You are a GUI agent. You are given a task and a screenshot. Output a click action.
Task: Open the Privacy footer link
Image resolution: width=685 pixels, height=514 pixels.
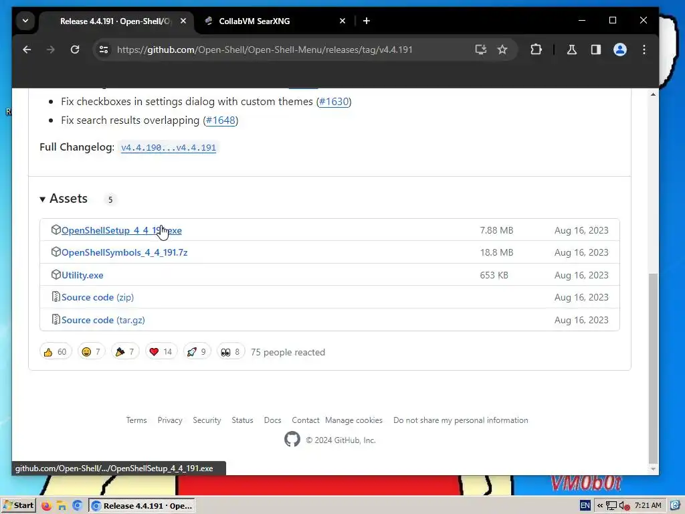(x=170, y=420)
